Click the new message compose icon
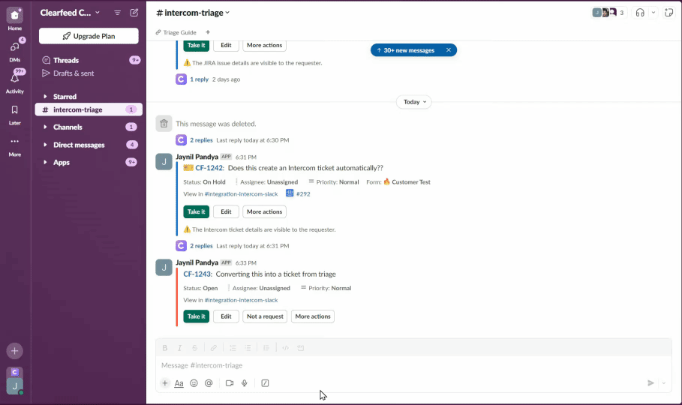Screen dimensions: 682x405 point(134,13)
